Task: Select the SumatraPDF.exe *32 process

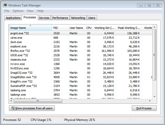Action: coord(81,86)
